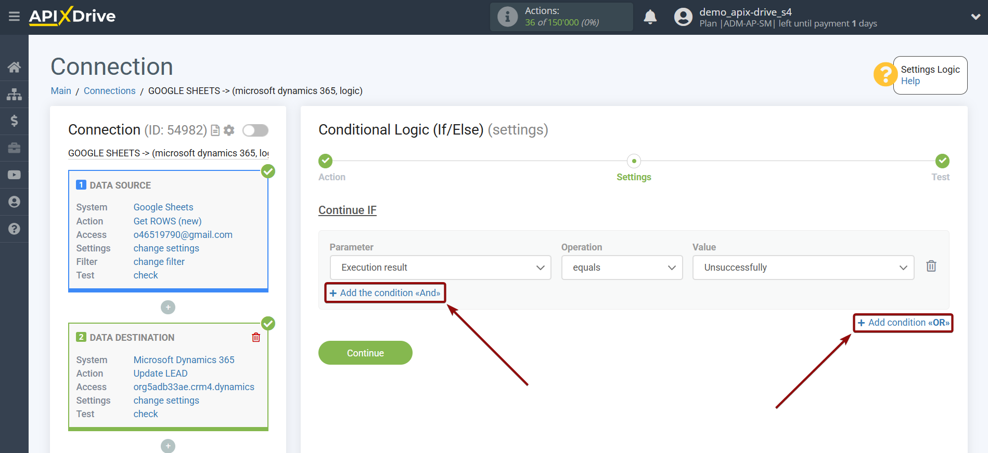Viewport: 988px width, 453px height.
Task: Click the o46519790@gmail.com access link
Action: pyautogui.click(x=183, y=235)
